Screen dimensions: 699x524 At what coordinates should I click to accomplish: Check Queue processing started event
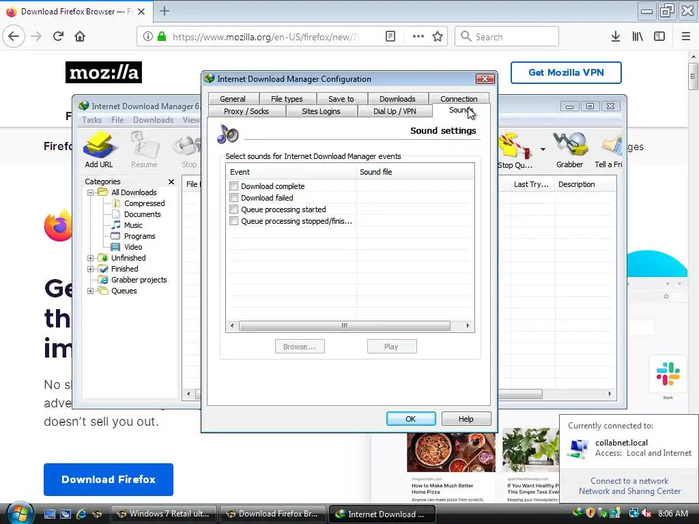(x=233, y=209)
